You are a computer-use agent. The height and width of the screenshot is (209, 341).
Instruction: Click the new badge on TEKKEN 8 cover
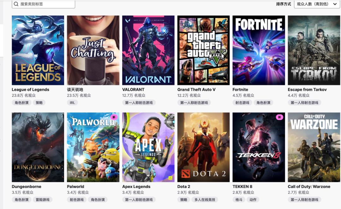tap(279, 117)
